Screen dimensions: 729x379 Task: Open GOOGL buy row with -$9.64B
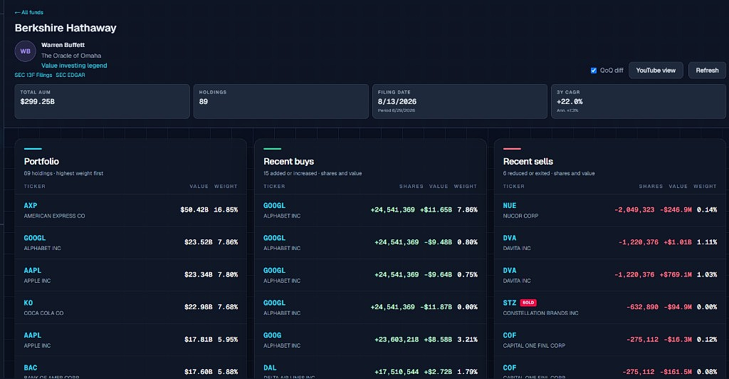click(370, 275)
